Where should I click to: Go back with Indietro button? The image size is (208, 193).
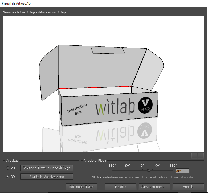click(120, 187)
